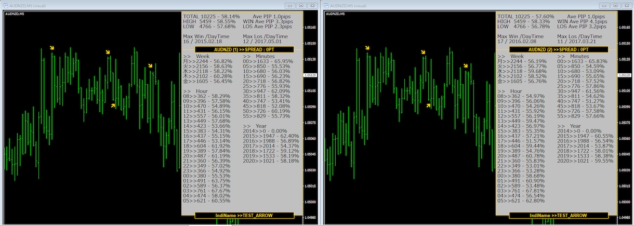The height and width of the screenshot is (226, 634).
Task: Click week row '金>>1605 - 56.76%'
Action: [522, 82]
